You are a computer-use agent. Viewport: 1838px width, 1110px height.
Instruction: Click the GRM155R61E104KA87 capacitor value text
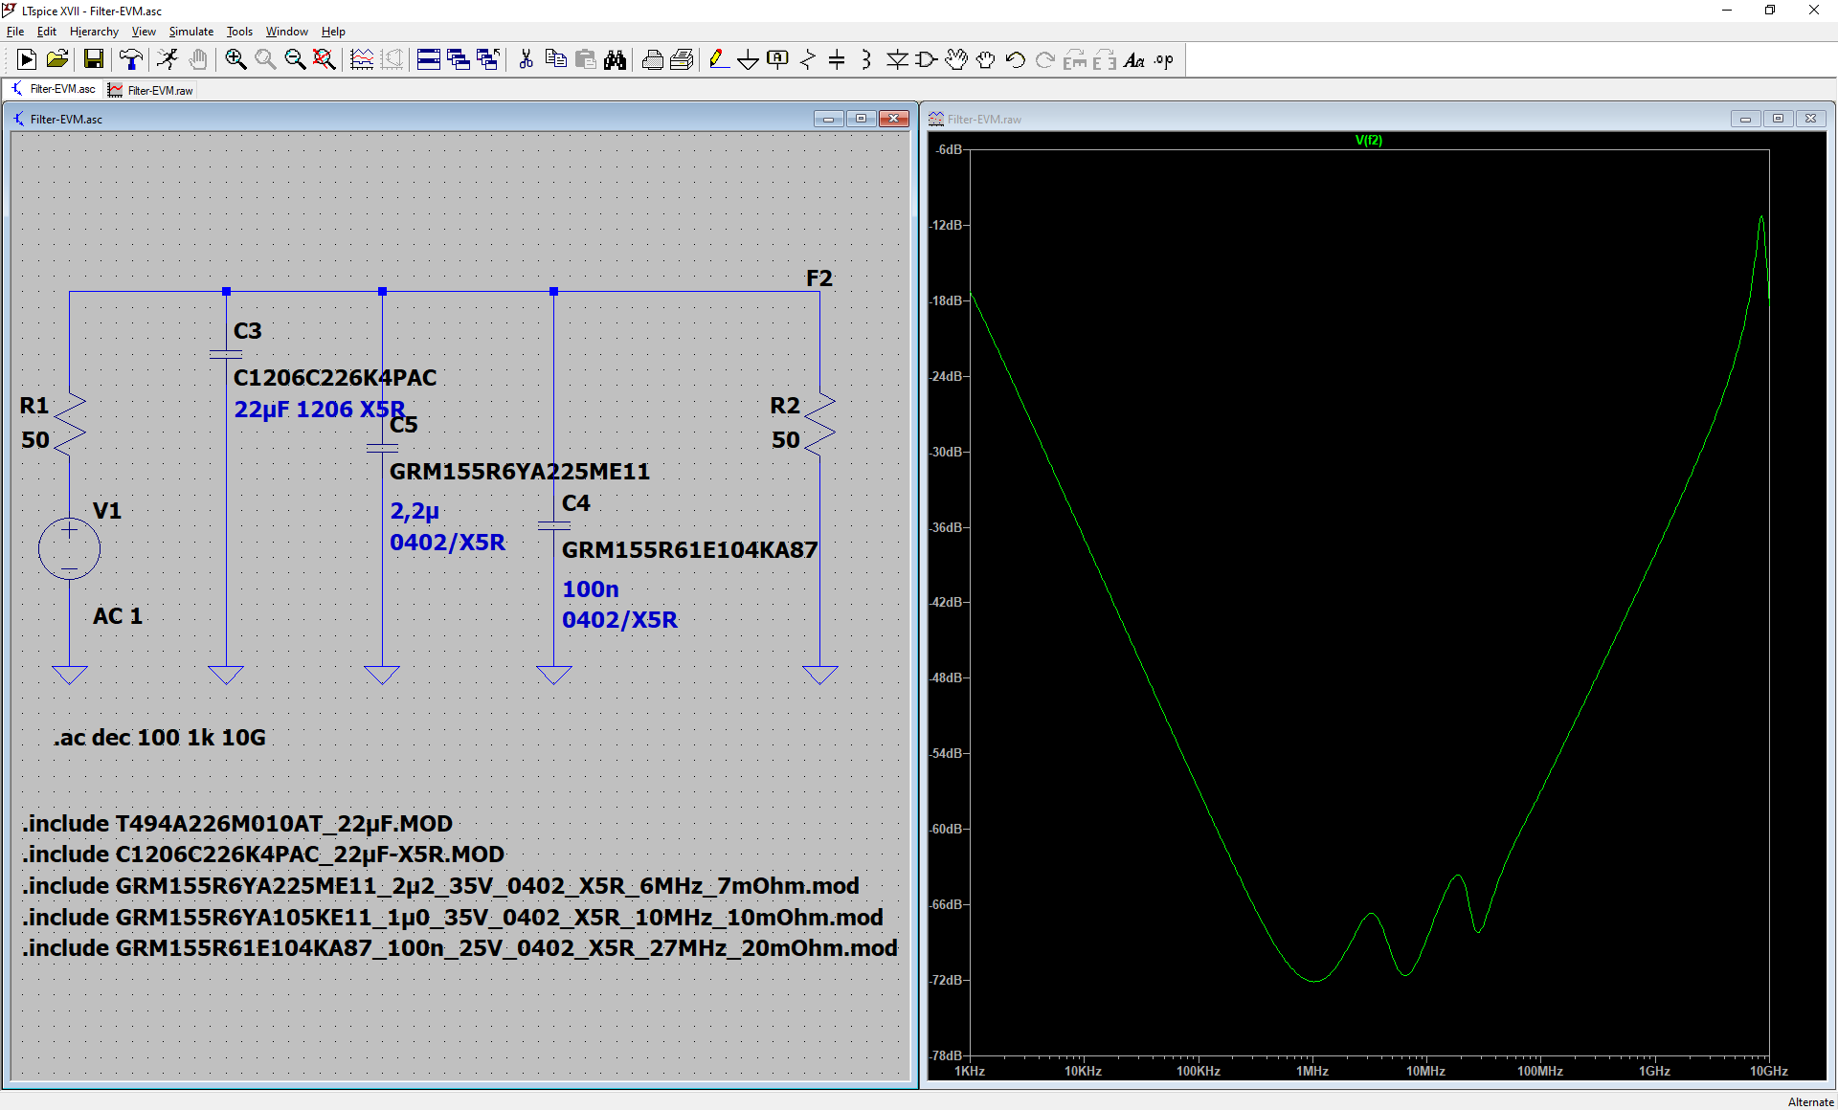[x=689, y=550]
